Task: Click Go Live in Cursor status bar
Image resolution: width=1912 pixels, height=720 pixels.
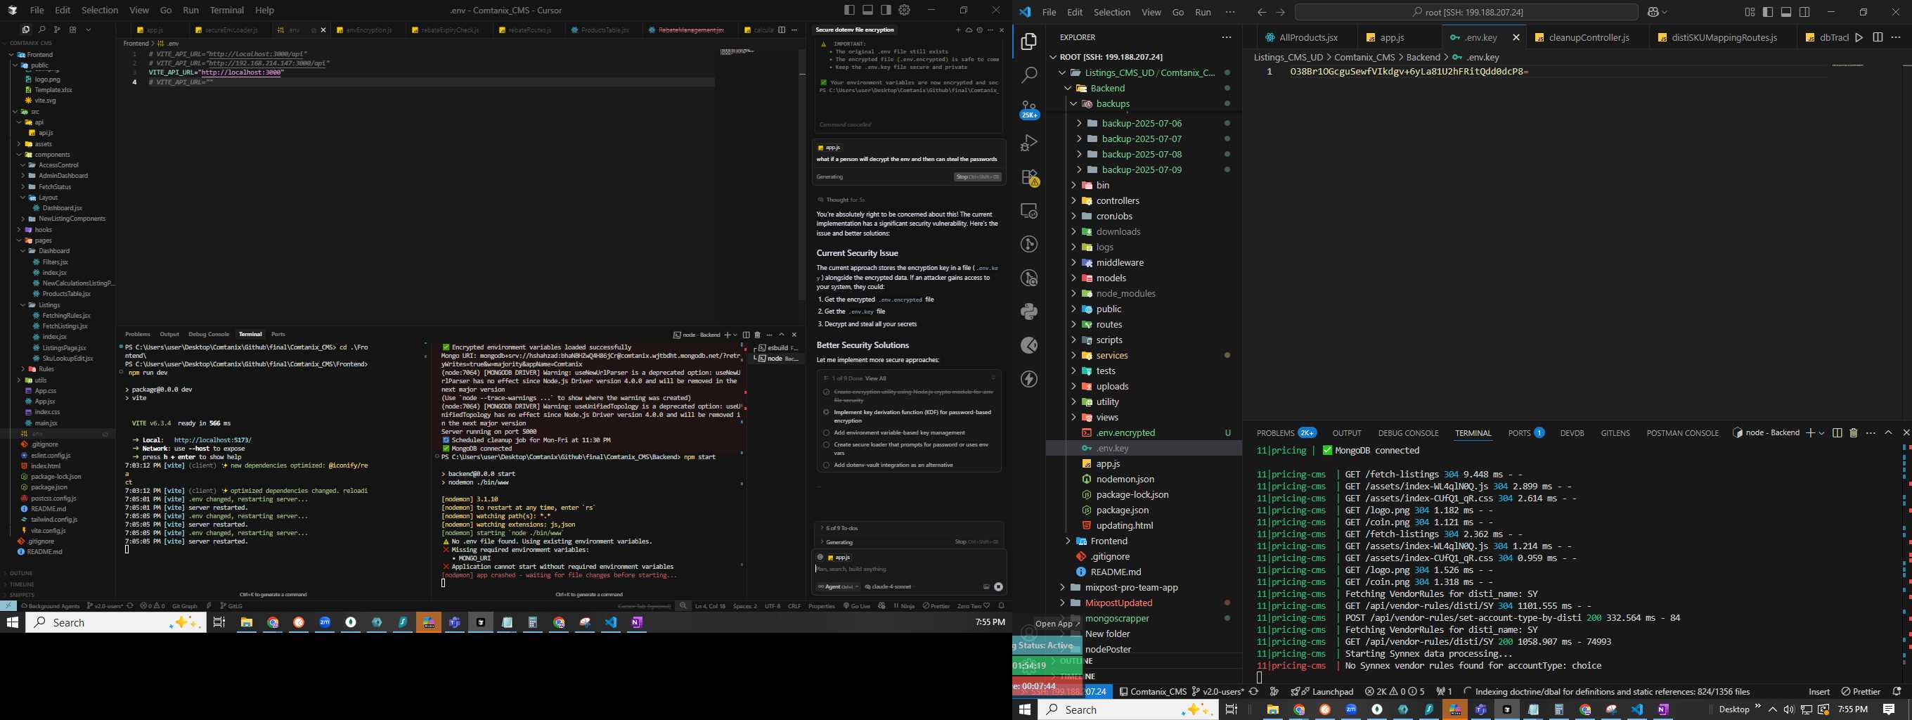Action: pos(857,606)
